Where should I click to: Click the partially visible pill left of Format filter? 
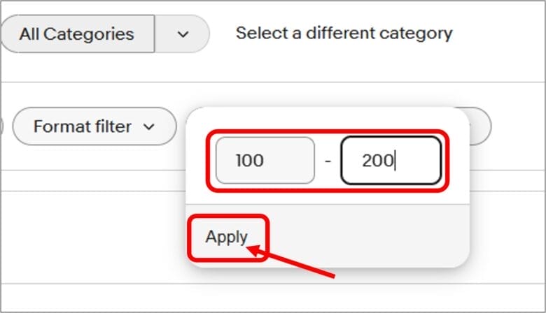(2, 126)
